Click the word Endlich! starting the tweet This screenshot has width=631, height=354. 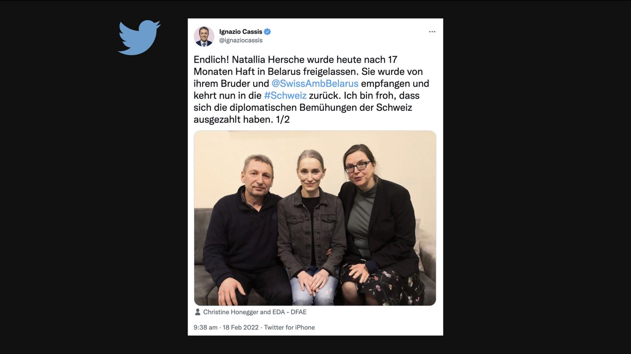click(212, 59)
